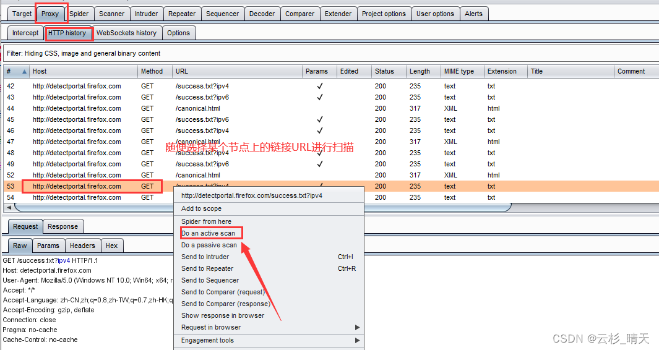The height and width of the screenshot is (350, 659).
Task: Select history row number 42
Action: [331, 86]
